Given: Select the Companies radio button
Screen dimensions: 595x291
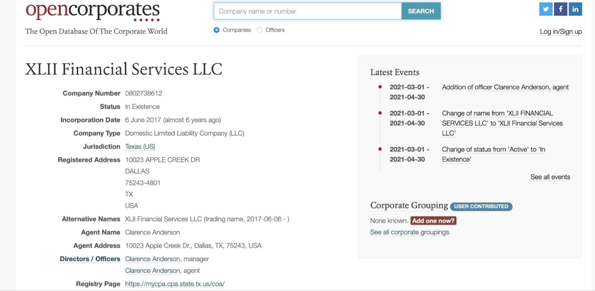Looking at the screenshot, I should coord(217,30).
